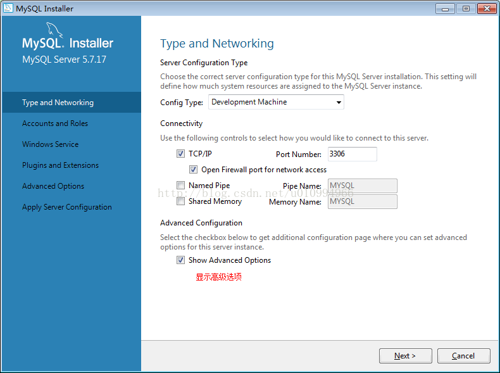This screenshot has height=373, width=500.
Task: Open the Config Type dropdown
Action: click(x=276, y=102)
